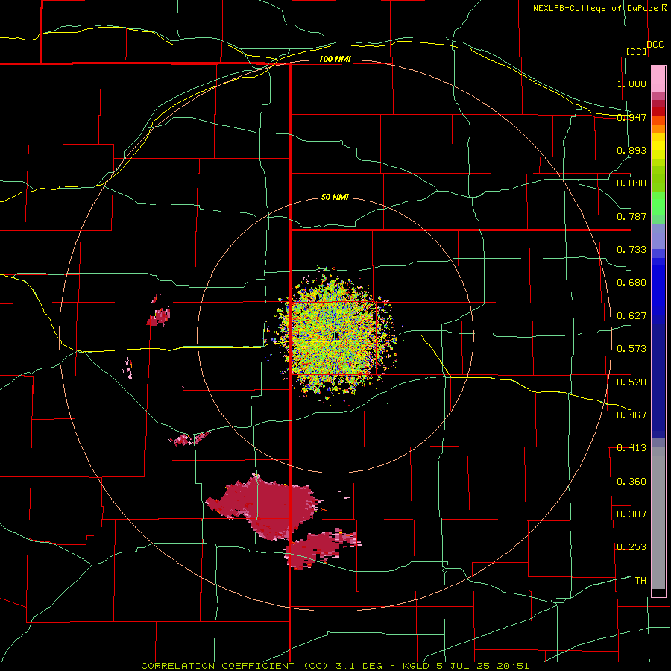Screen dimensions: 671x671
Task: Click the 0.467 scale value
Action: point(631,415)
